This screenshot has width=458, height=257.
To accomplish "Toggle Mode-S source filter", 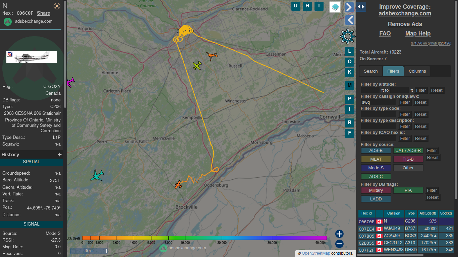I will tap(376, 168).
